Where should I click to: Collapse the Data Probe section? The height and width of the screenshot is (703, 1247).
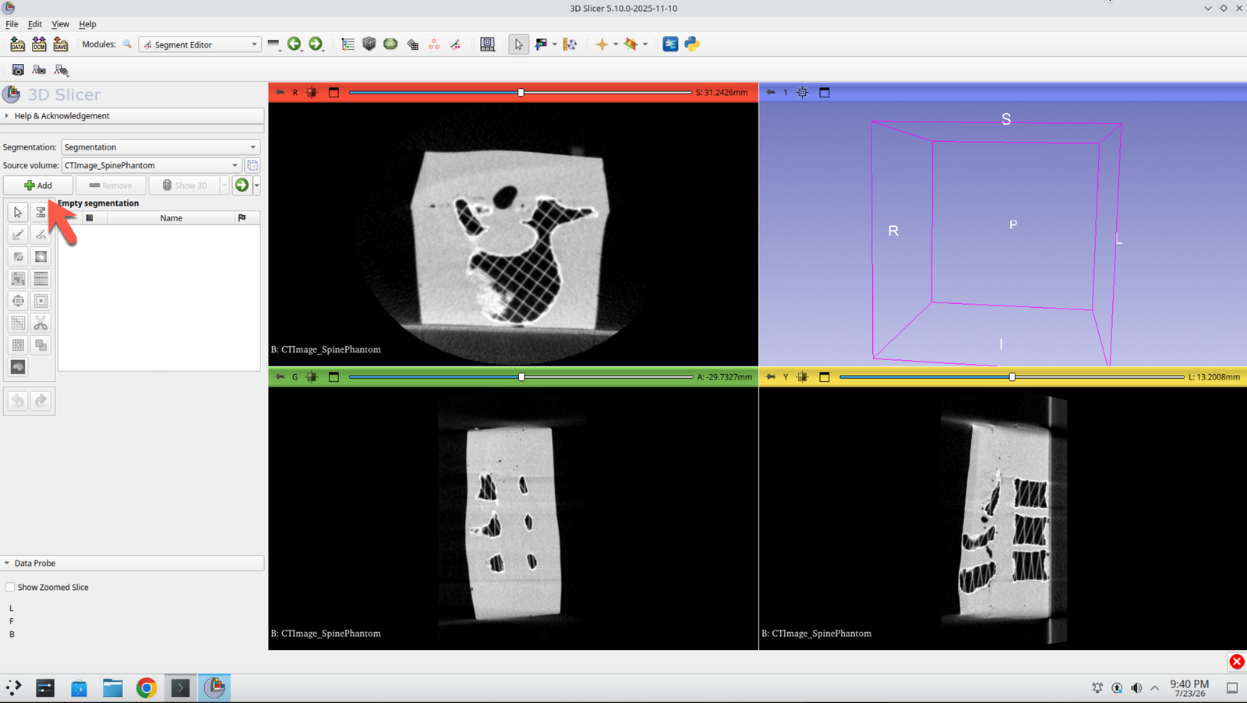coord(132,563)
